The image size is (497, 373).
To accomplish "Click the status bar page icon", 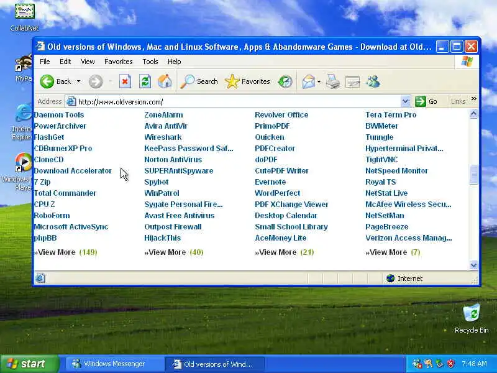I will [40, 278].
